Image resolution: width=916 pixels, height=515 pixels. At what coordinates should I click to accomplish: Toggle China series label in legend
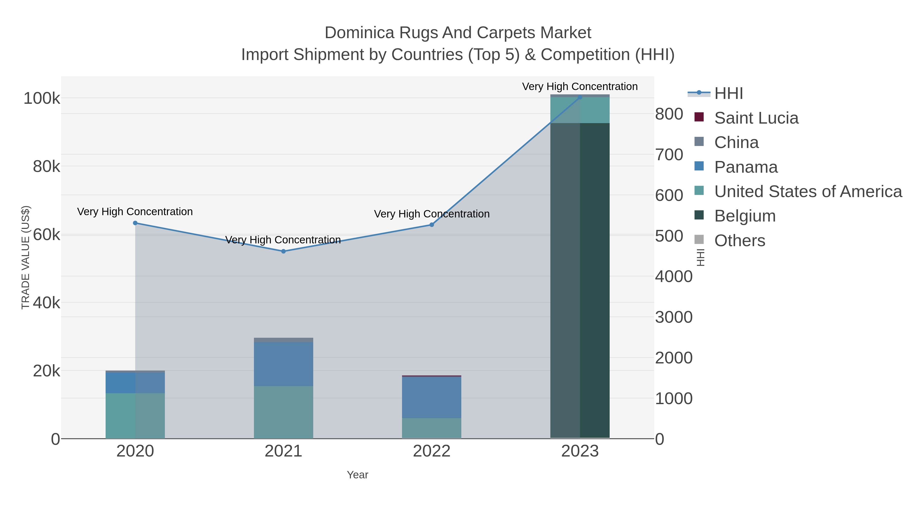736,142
